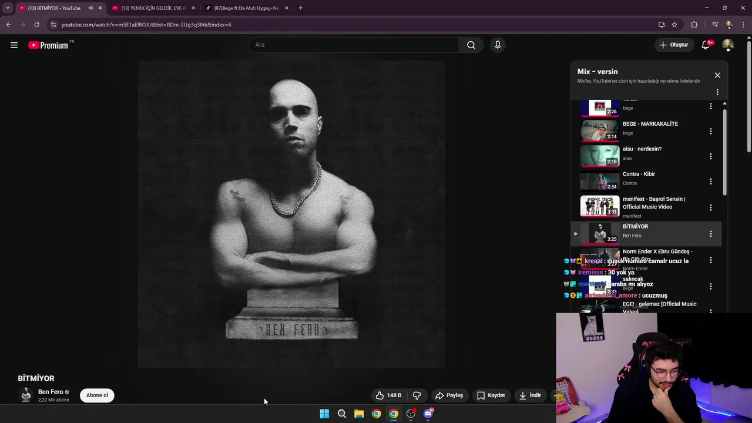Viewport: 752px width, 423px height.
Task: Open Chrome three-dot menu
Action: point(744,25)
